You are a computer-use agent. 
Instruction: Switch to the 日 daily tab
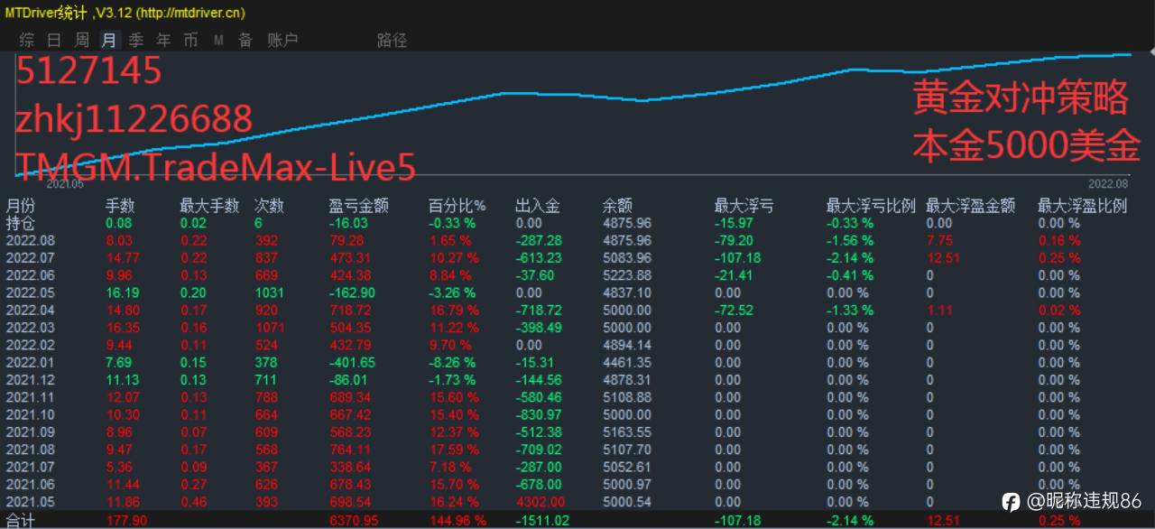[x=54, y=41]
